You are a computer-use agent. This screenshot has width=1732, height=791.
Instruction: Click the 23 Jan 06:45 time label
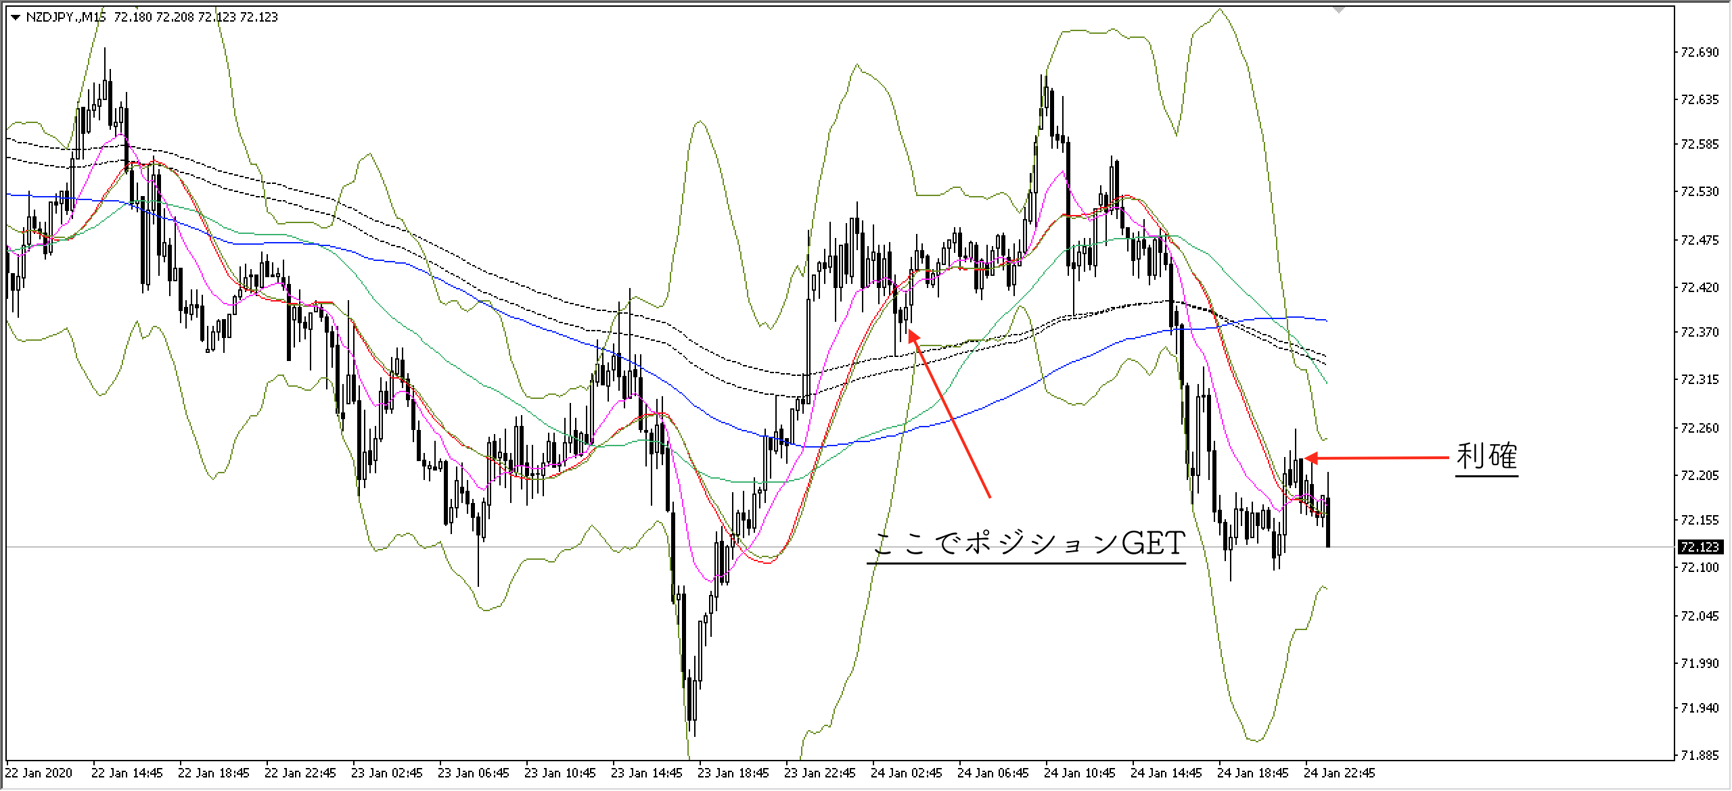pyautogui.click(x=473, y=773)
